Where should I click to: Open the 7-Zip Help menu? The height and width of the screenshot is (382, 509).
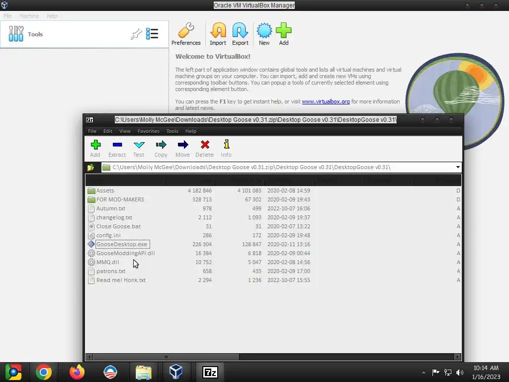pyautogui.click(x=191, y=131)
